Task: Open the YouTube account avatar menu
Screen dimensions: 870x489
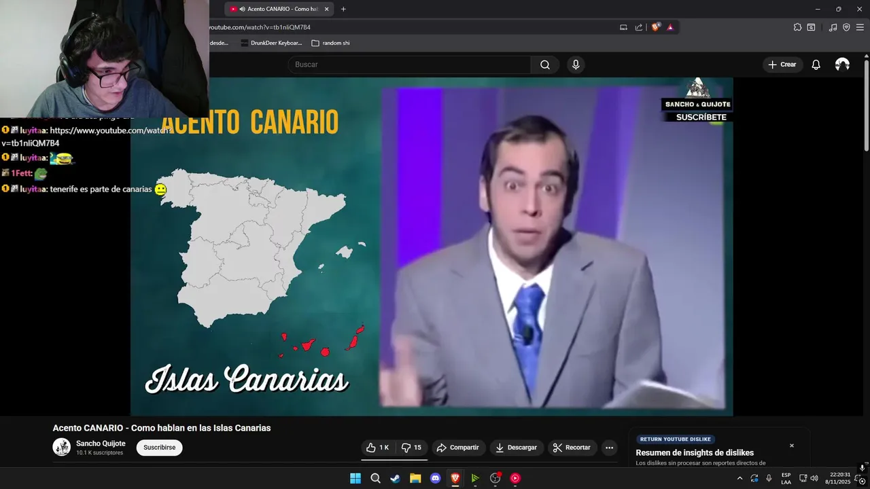Action: point(842,65)
